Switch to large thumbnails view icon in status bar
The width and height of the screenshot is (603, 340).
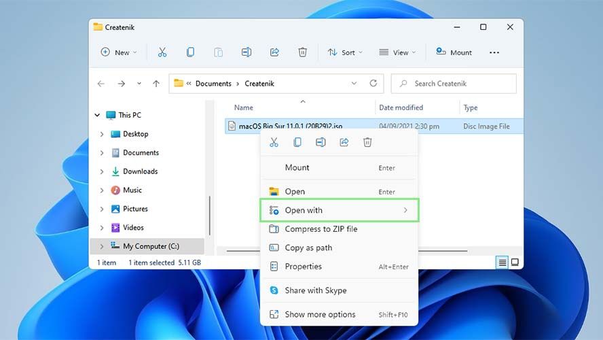point(515,262)
